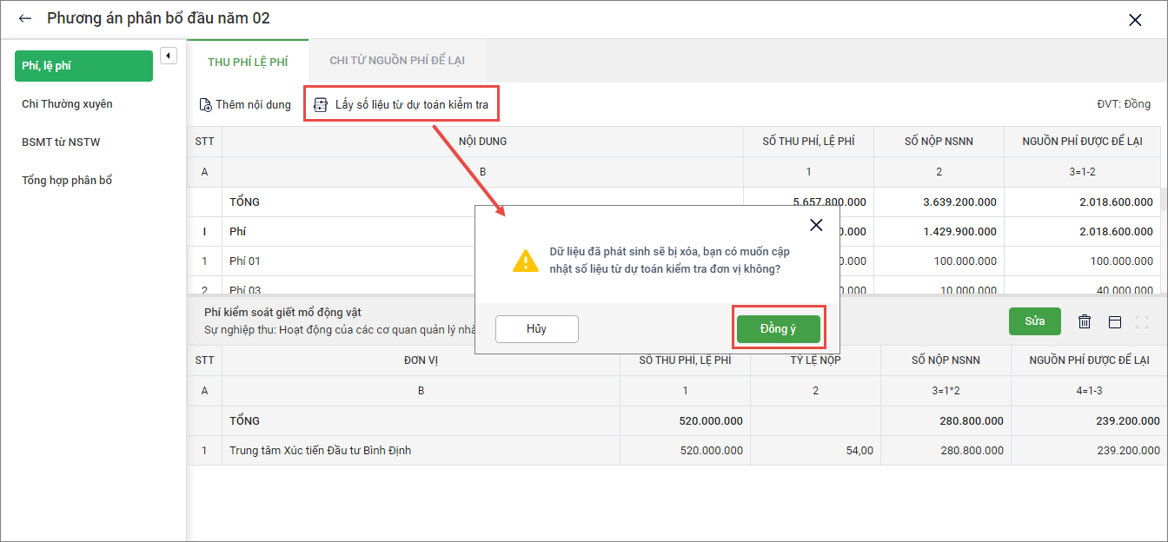1168x542 pixels.
Task: Select the Phí 01 table row
Action: pyautogui.click(x=348, y=261)
